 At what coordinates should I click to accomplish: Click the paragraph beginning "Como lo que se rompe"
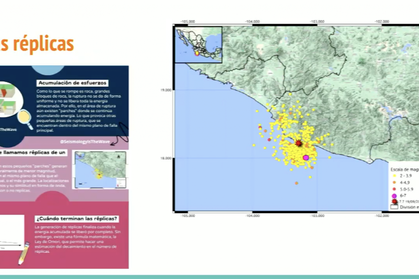tap(79, 111)
